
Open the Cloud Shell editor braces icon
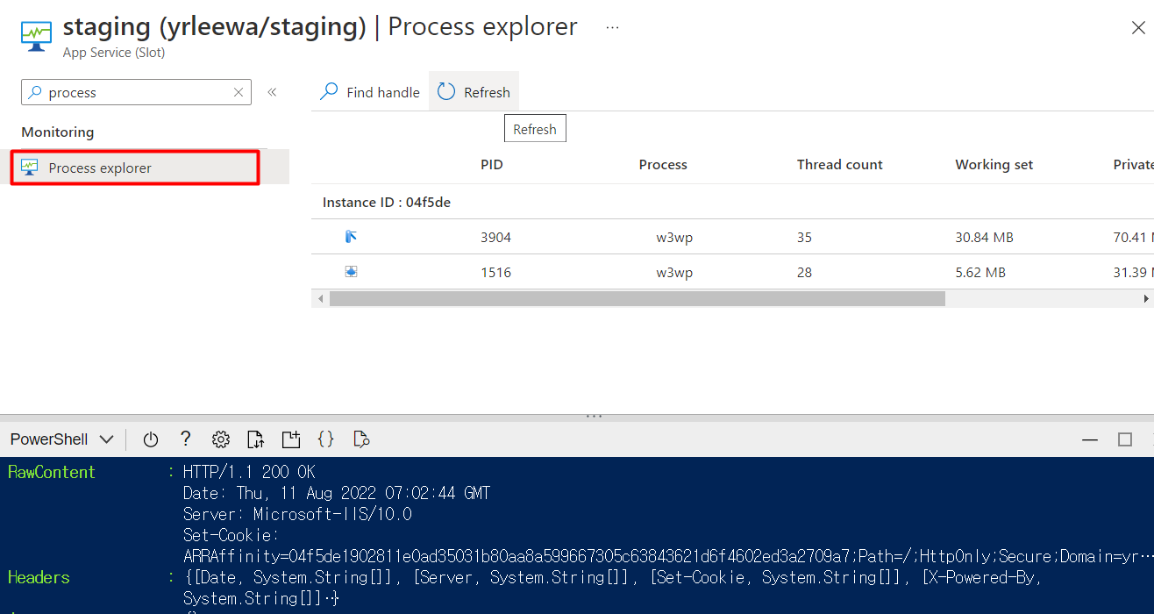[x=325, y=439]
